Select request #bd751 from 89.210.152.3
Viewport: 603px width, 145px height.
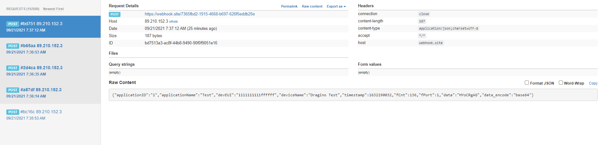(50, 27)
